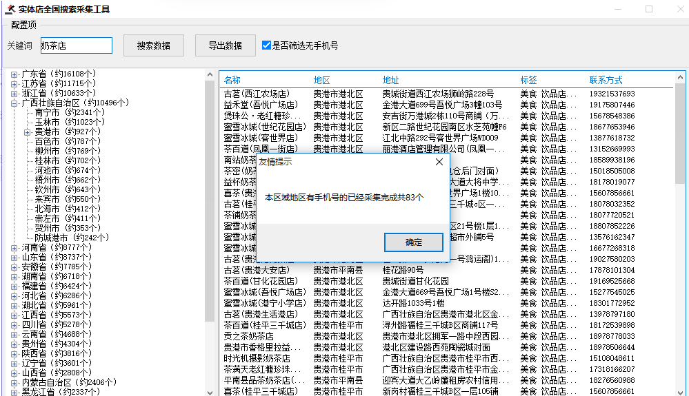
Task: Expand the 河南省 tree node
Action: coord(14,247)
